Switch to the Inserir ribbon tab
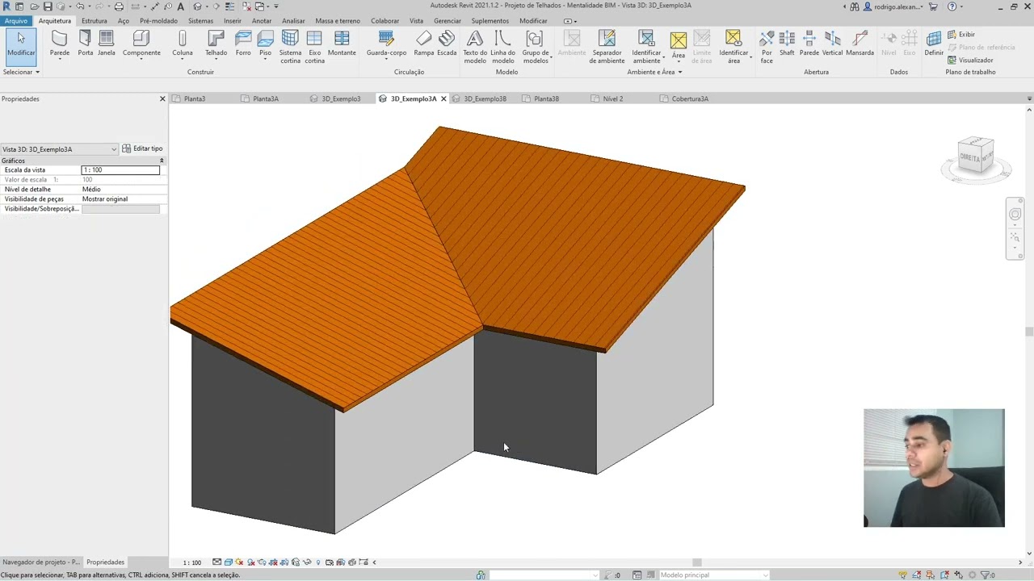 [232, 21]
